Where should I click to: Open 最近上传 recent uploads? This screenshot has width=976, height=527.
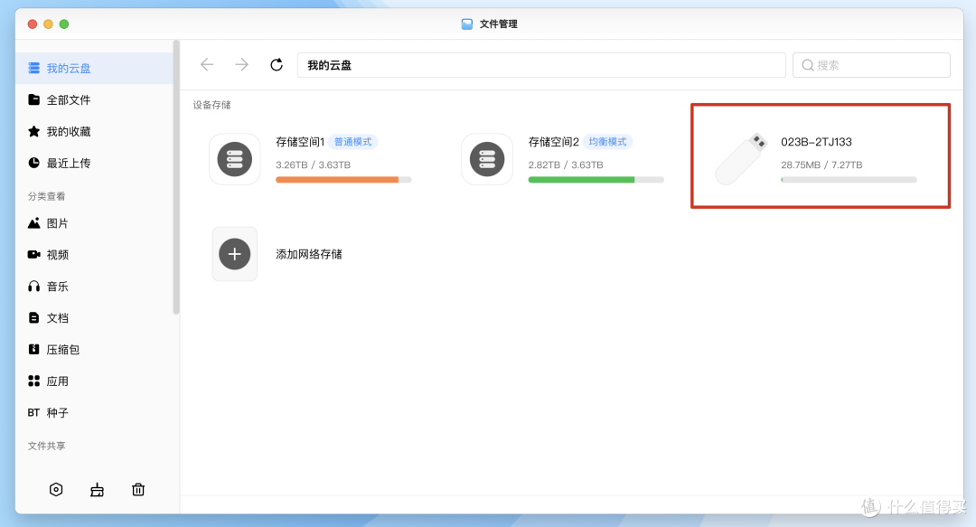94,164
